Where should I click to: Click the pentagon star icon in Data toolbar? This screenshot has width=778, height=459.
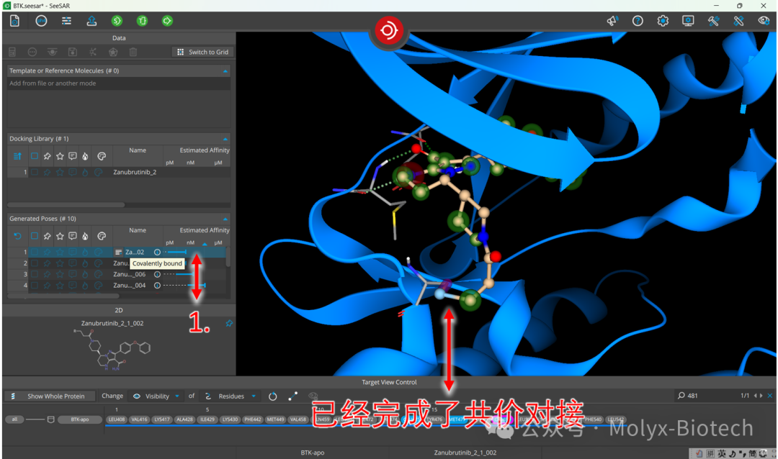(x=113, y=52)
